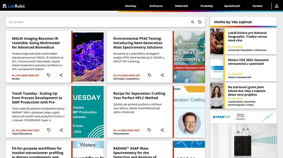This screenshot has width=283, height=158.
Task: Click the tag icon on Environmental PFAS card
Action: (x=149, y=75)
